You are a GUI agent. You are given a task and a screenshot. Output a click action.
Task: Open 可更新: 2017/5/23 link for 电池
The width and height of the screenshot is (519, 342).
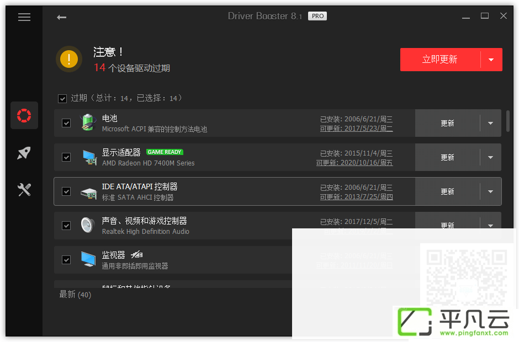[356, 129]
